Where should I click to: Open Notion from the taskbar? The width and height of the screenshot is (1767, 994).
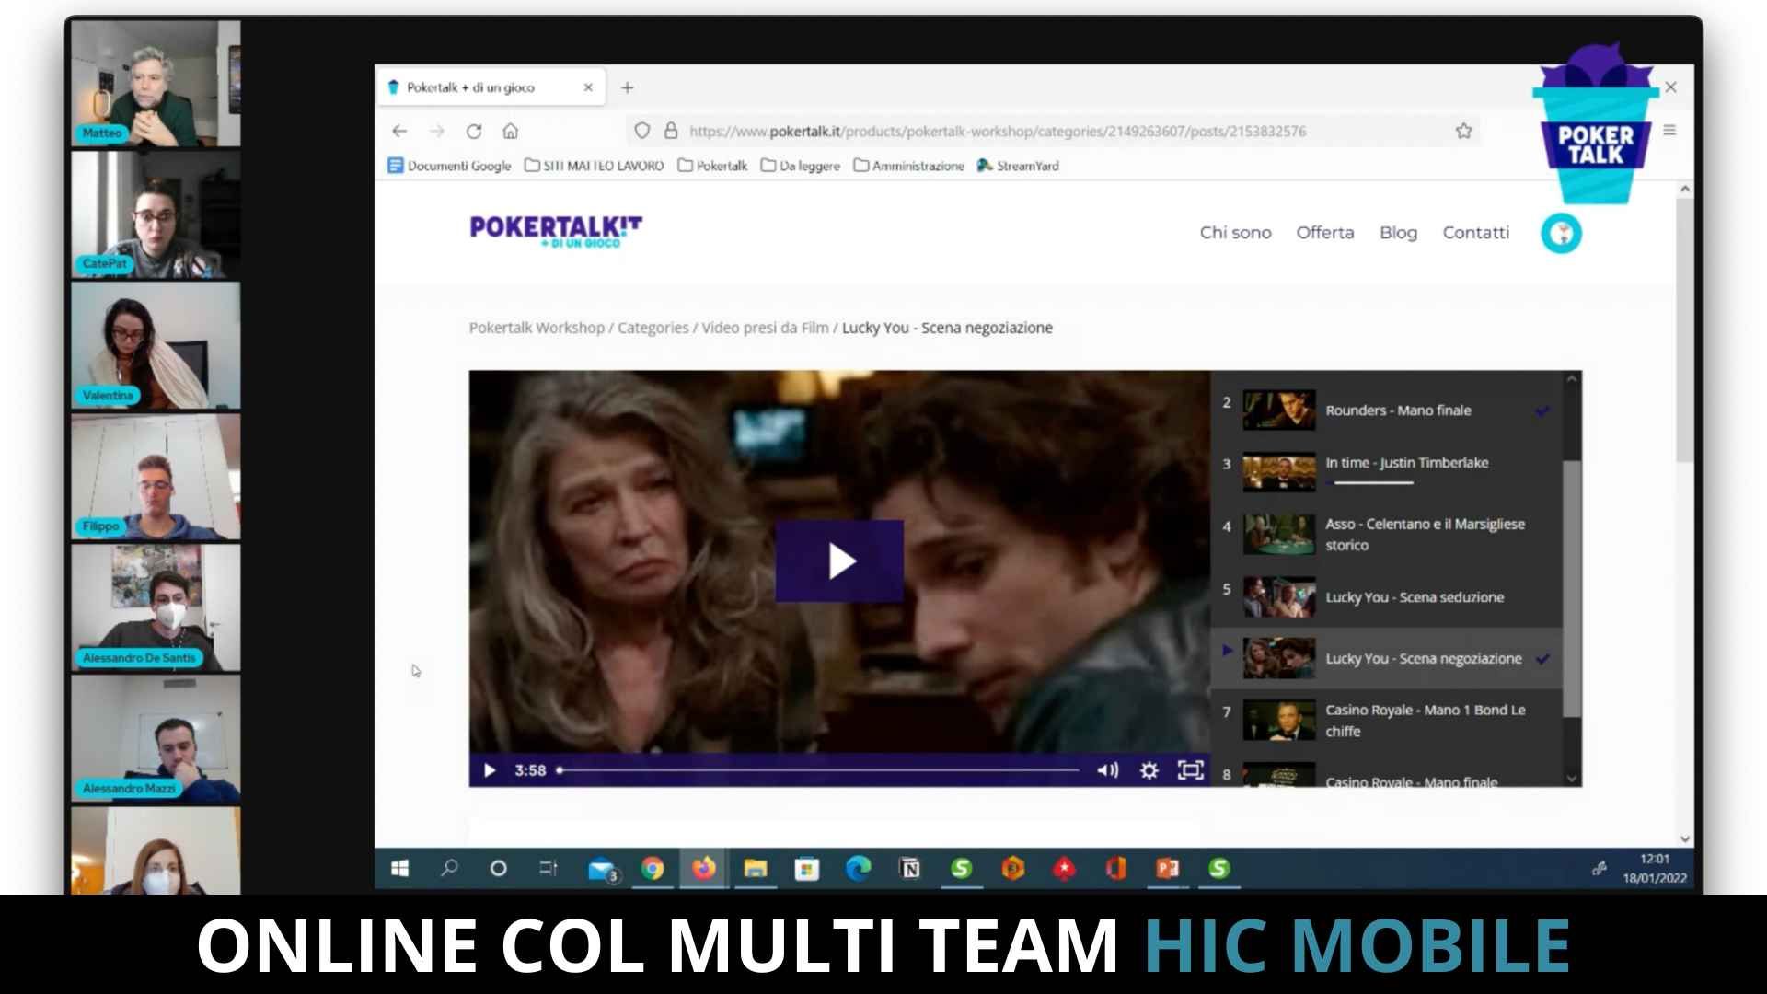pos(909,868)
